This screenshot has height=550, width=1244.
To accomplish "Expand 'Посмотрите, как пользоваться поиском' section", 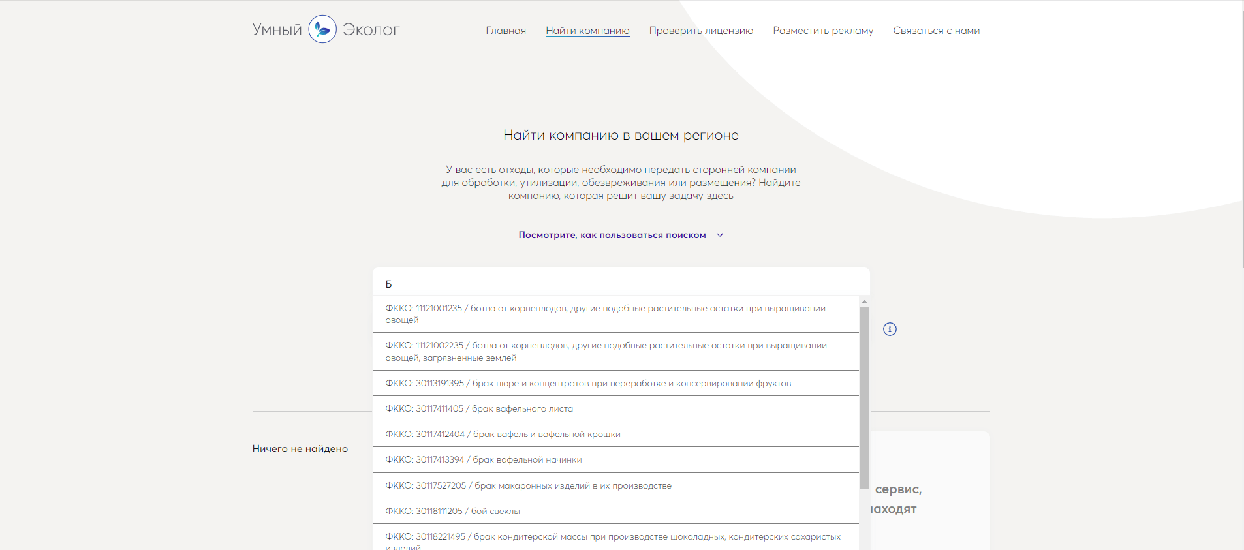I will (x=612, y=235).
